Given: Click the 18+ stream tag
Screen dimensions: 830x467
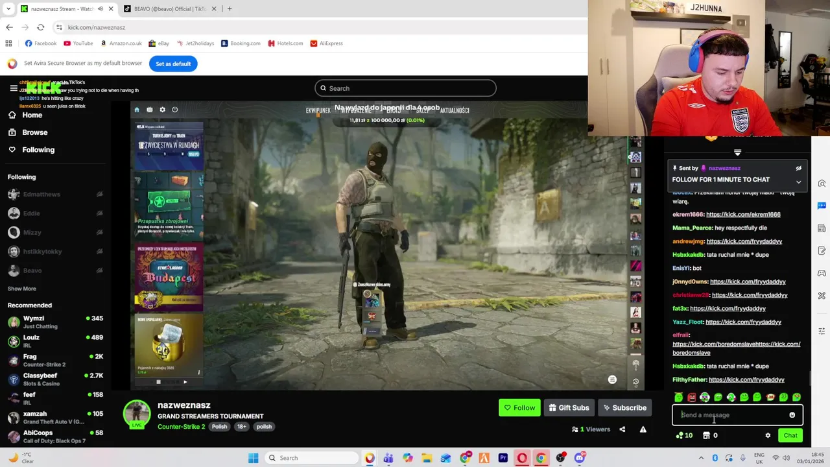Looking at the screenshot, I should click(x=241, y=427).
